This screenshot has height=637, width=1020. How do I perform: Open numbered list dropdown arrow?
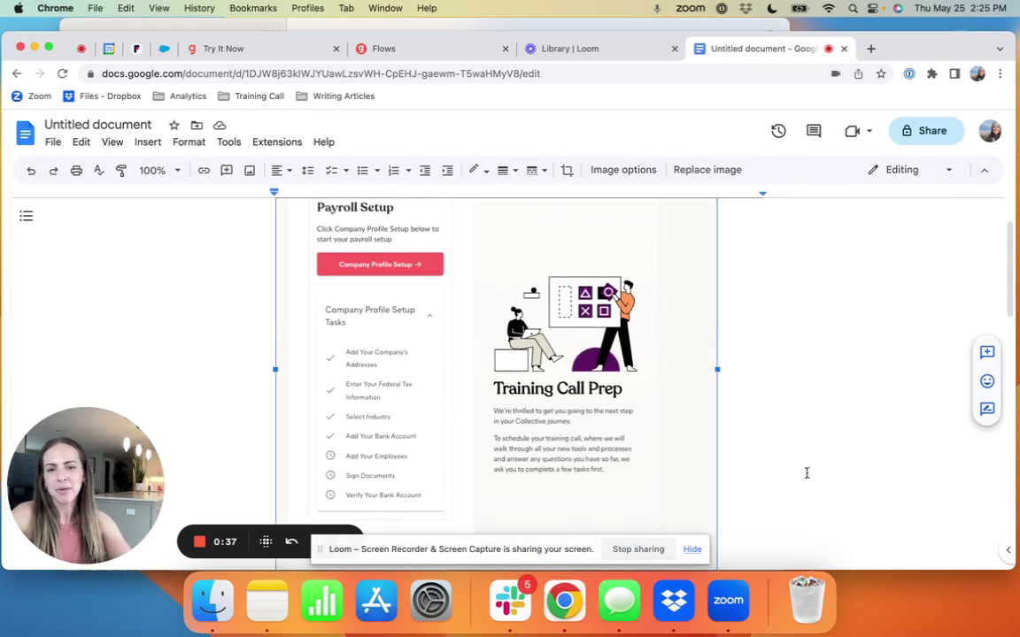[x=408, y=170]
